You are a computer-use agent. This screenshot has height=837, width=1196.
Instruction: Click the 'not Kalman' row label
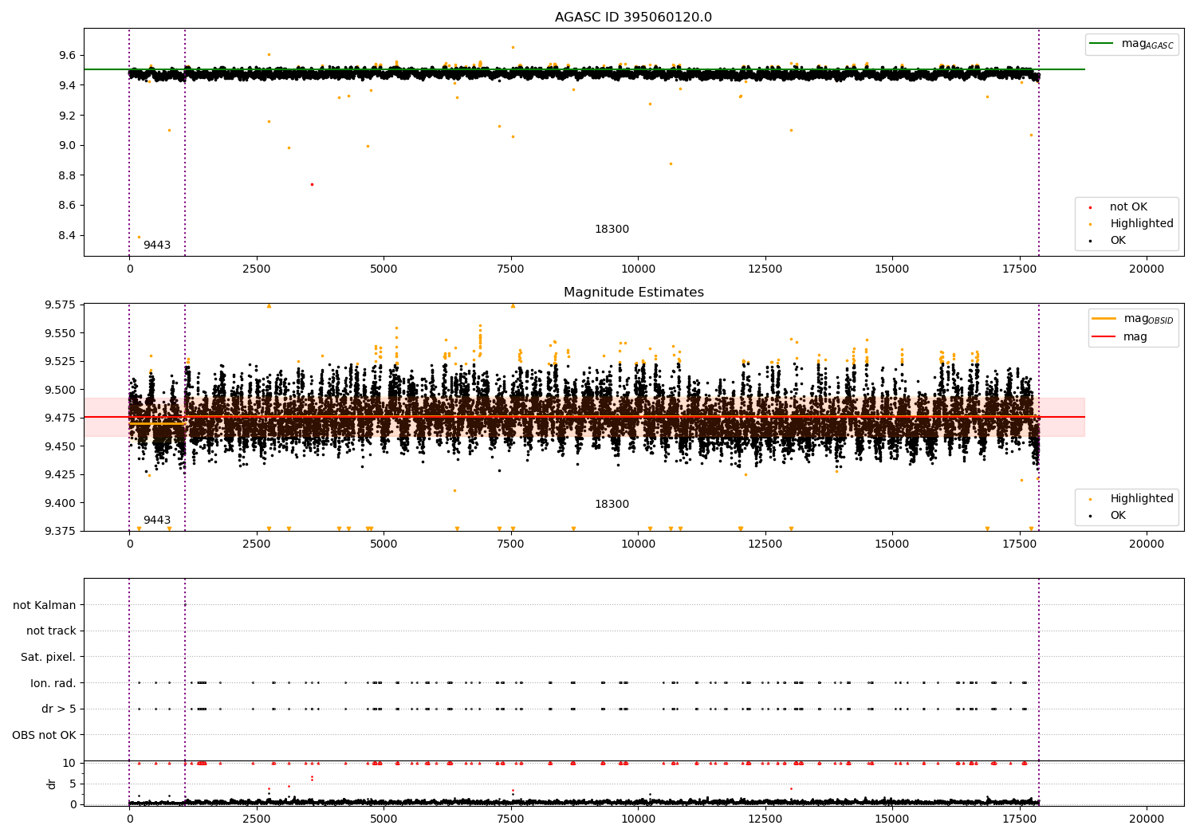45,605
